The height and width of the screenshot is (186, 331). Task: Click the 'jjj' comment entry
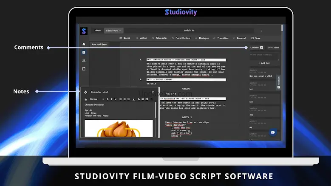(251, 115)
